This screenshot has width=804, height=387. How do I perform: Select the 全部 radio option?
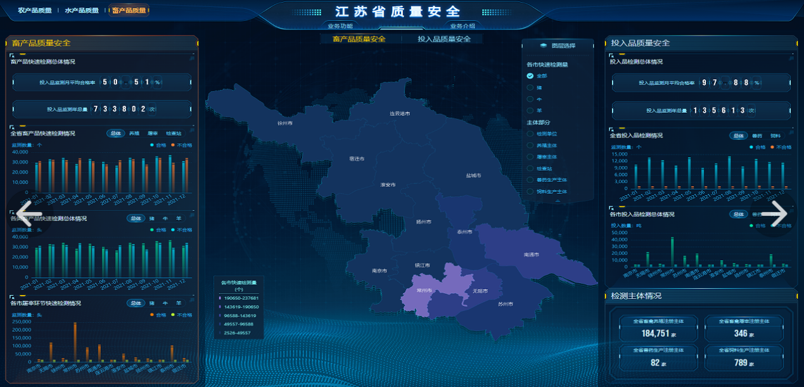(530, 76)
